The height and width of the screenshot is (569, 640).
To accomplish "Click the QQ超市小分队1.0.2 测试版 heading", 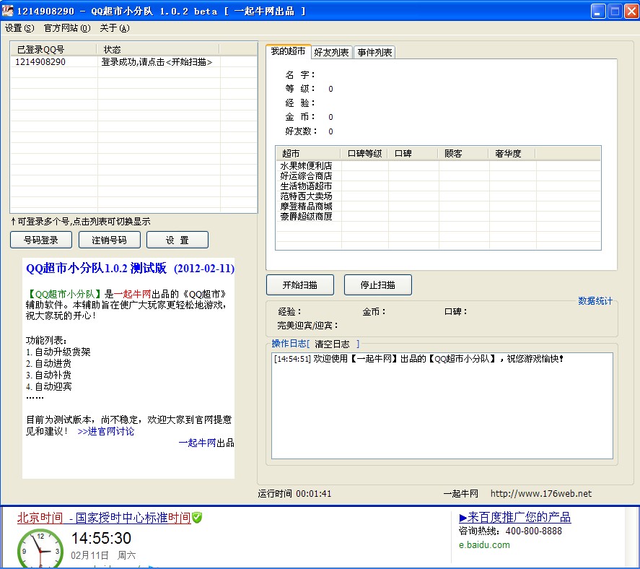I will tap(130, 269).
